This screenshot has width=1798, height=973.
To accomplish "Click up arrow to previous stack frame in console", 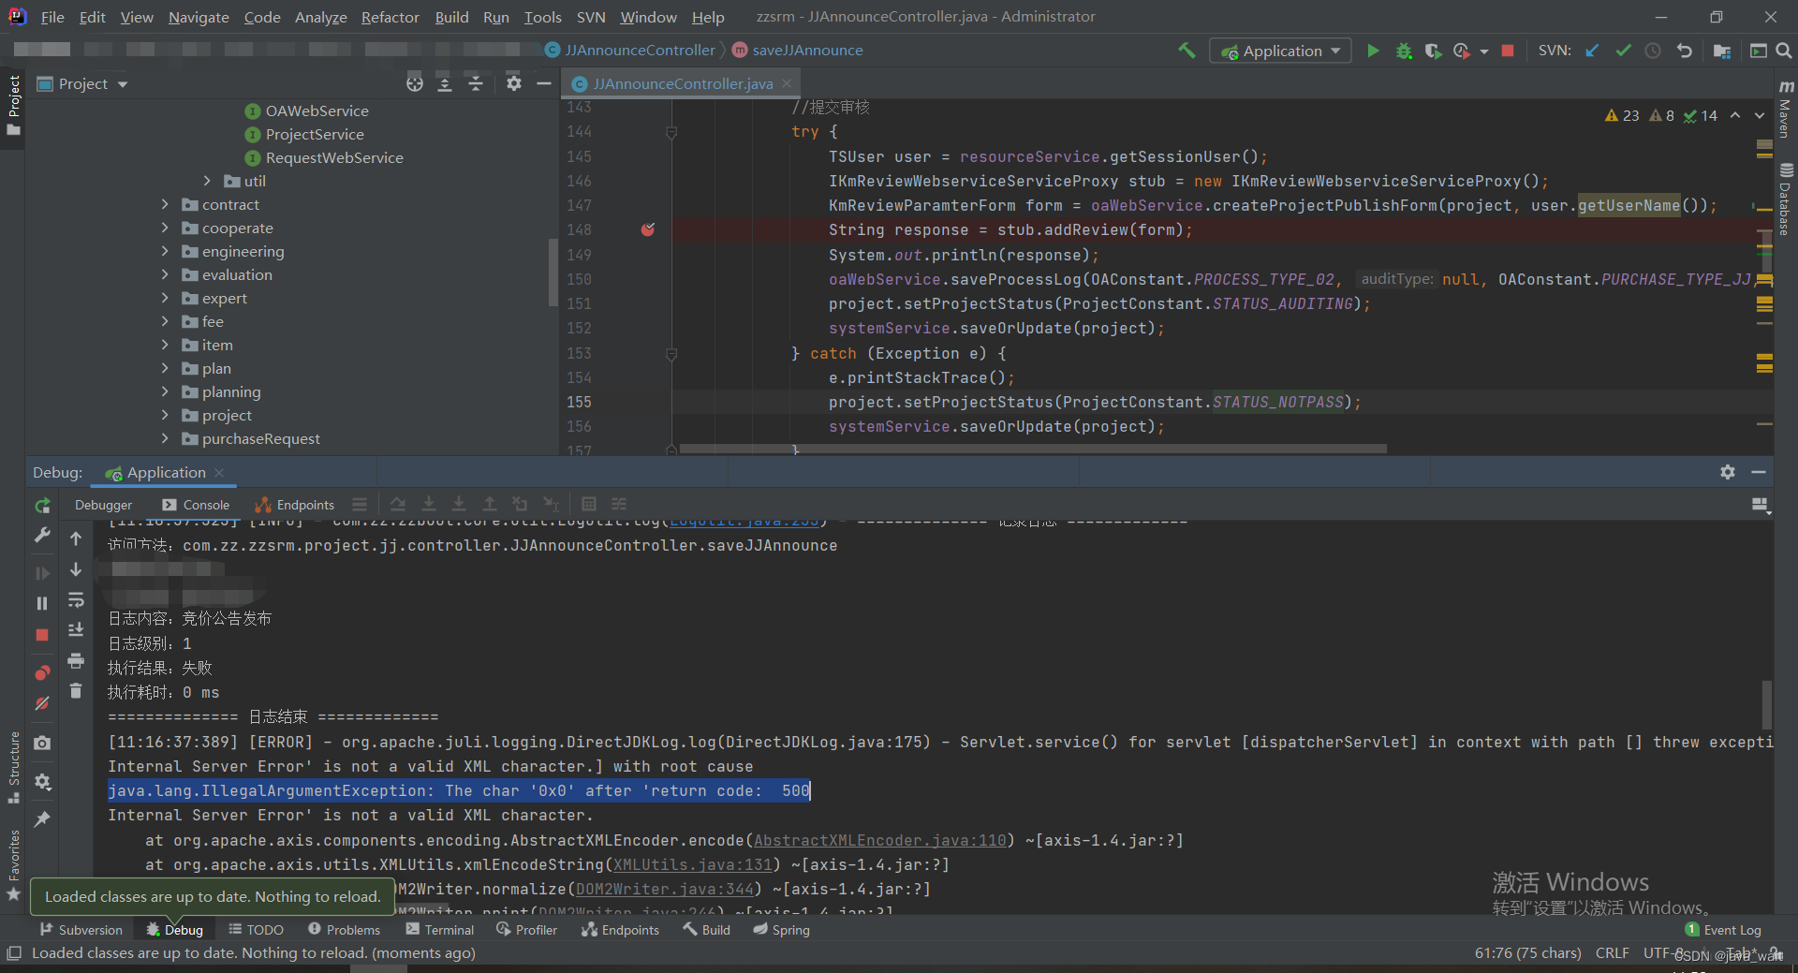I will (76, 538).
